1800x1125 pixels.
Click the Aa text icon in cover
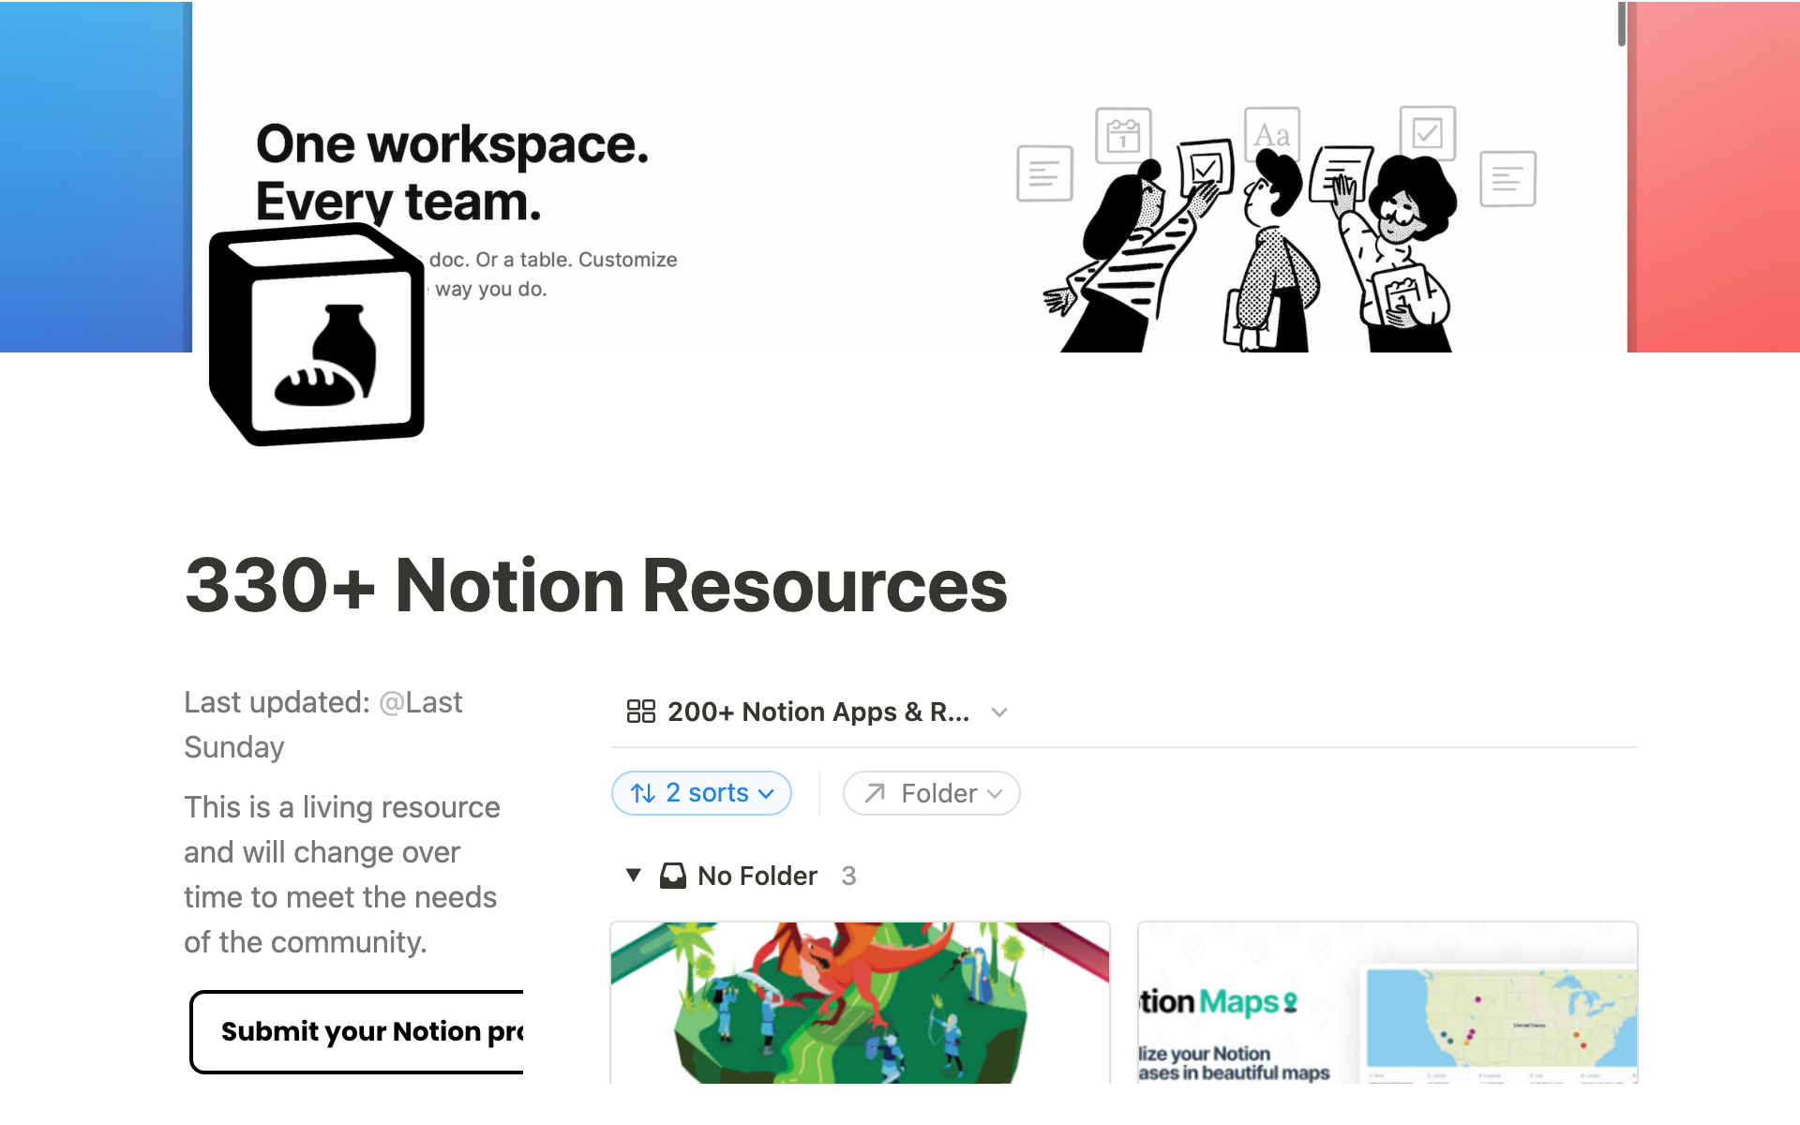click(1271, 135)
